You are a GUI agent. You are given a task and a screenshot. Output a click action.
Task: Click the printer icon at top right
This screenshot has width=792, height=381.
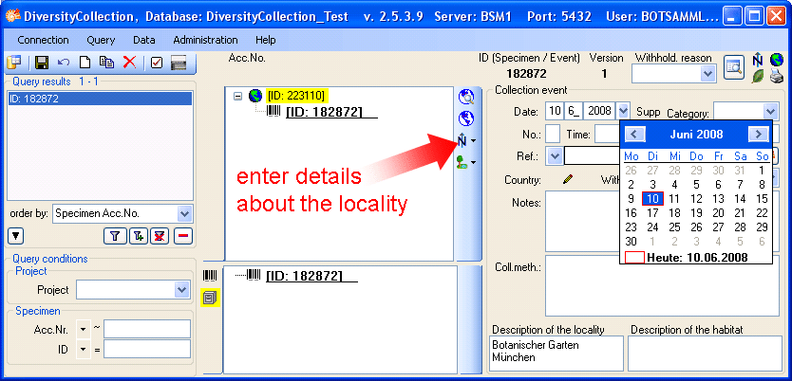(x=777, y=78)
